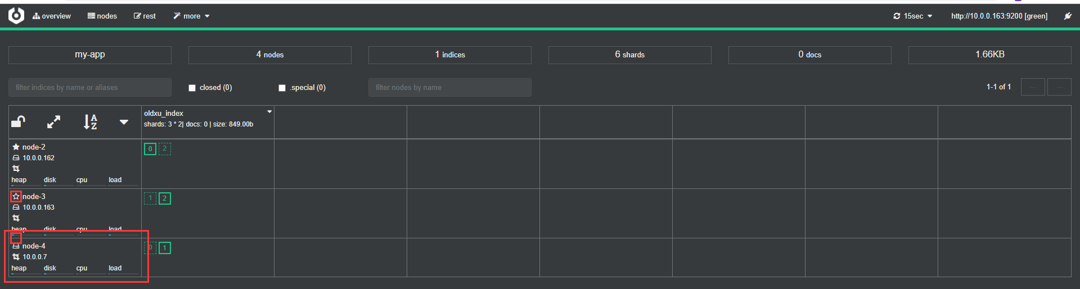Open the rest client page
Image resolution: width=1080 pixels, height=289 pixels.
(x=145, y=16)
